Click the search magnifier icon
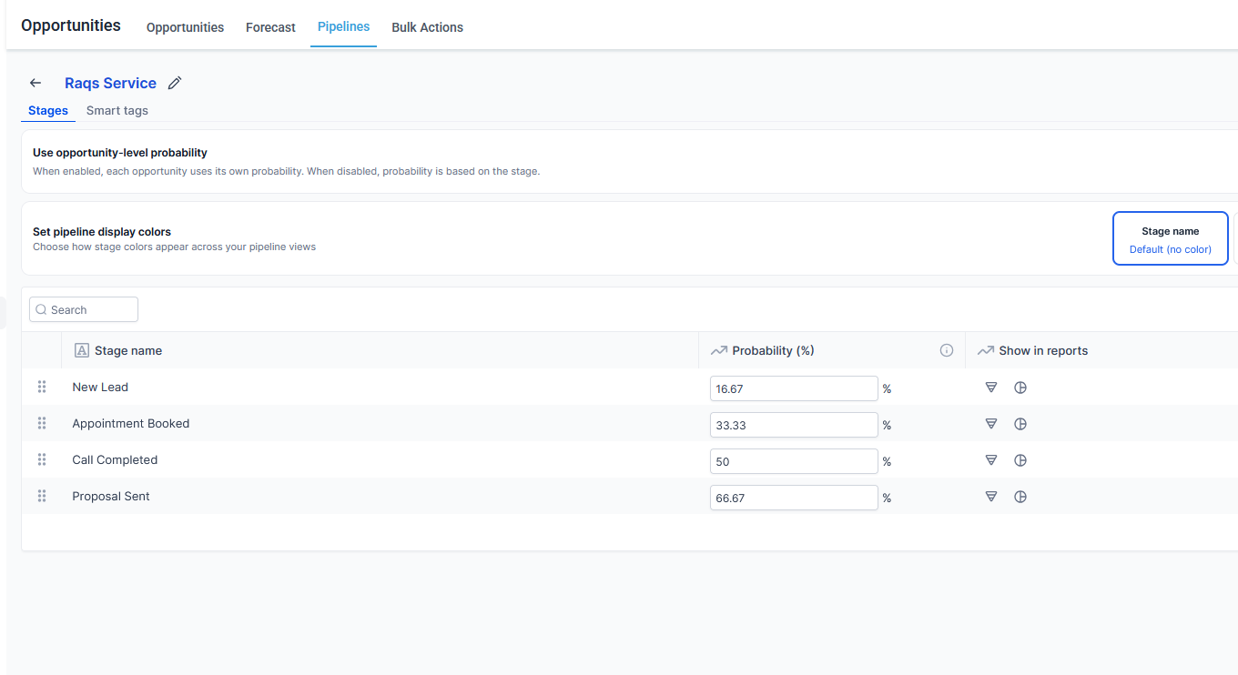1238x675 pixels. pyautogui.click(x=41, y=309)
